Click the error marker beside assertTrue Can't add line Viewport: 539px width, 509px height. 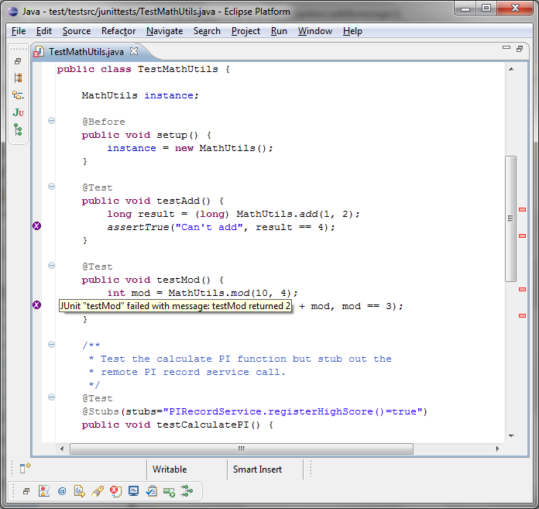tap(36, 226)
